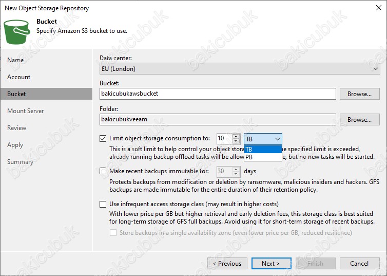This screenshot has width=387, height=276.
Task: Click the 'With lower price per GB' description
Action: tap(242, 218)
